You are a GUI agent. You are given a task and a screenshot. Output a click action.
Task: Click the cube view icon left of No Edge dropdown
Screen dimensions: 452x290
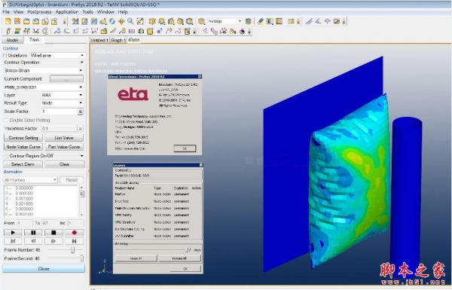coord(201,21)
